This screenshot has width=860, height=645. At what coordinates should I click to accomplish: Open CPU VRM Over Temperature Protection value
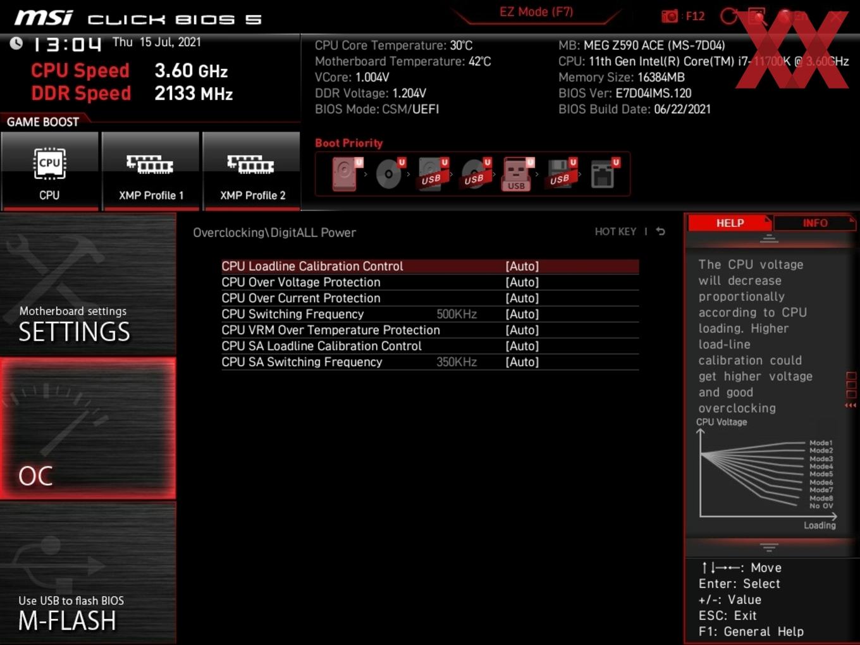522,330
